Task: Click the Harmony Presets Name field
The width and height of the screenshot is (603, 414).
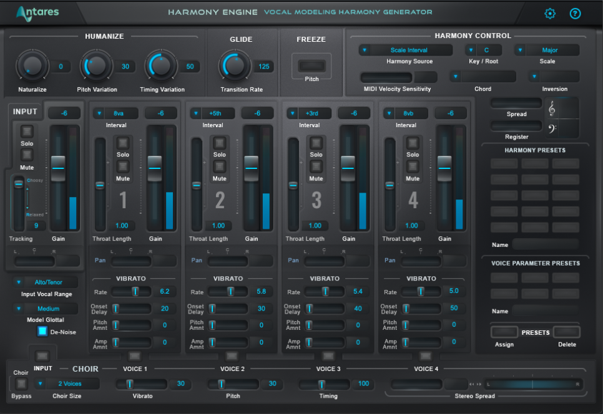Action: pyautogui.click(x=546, y=244)
